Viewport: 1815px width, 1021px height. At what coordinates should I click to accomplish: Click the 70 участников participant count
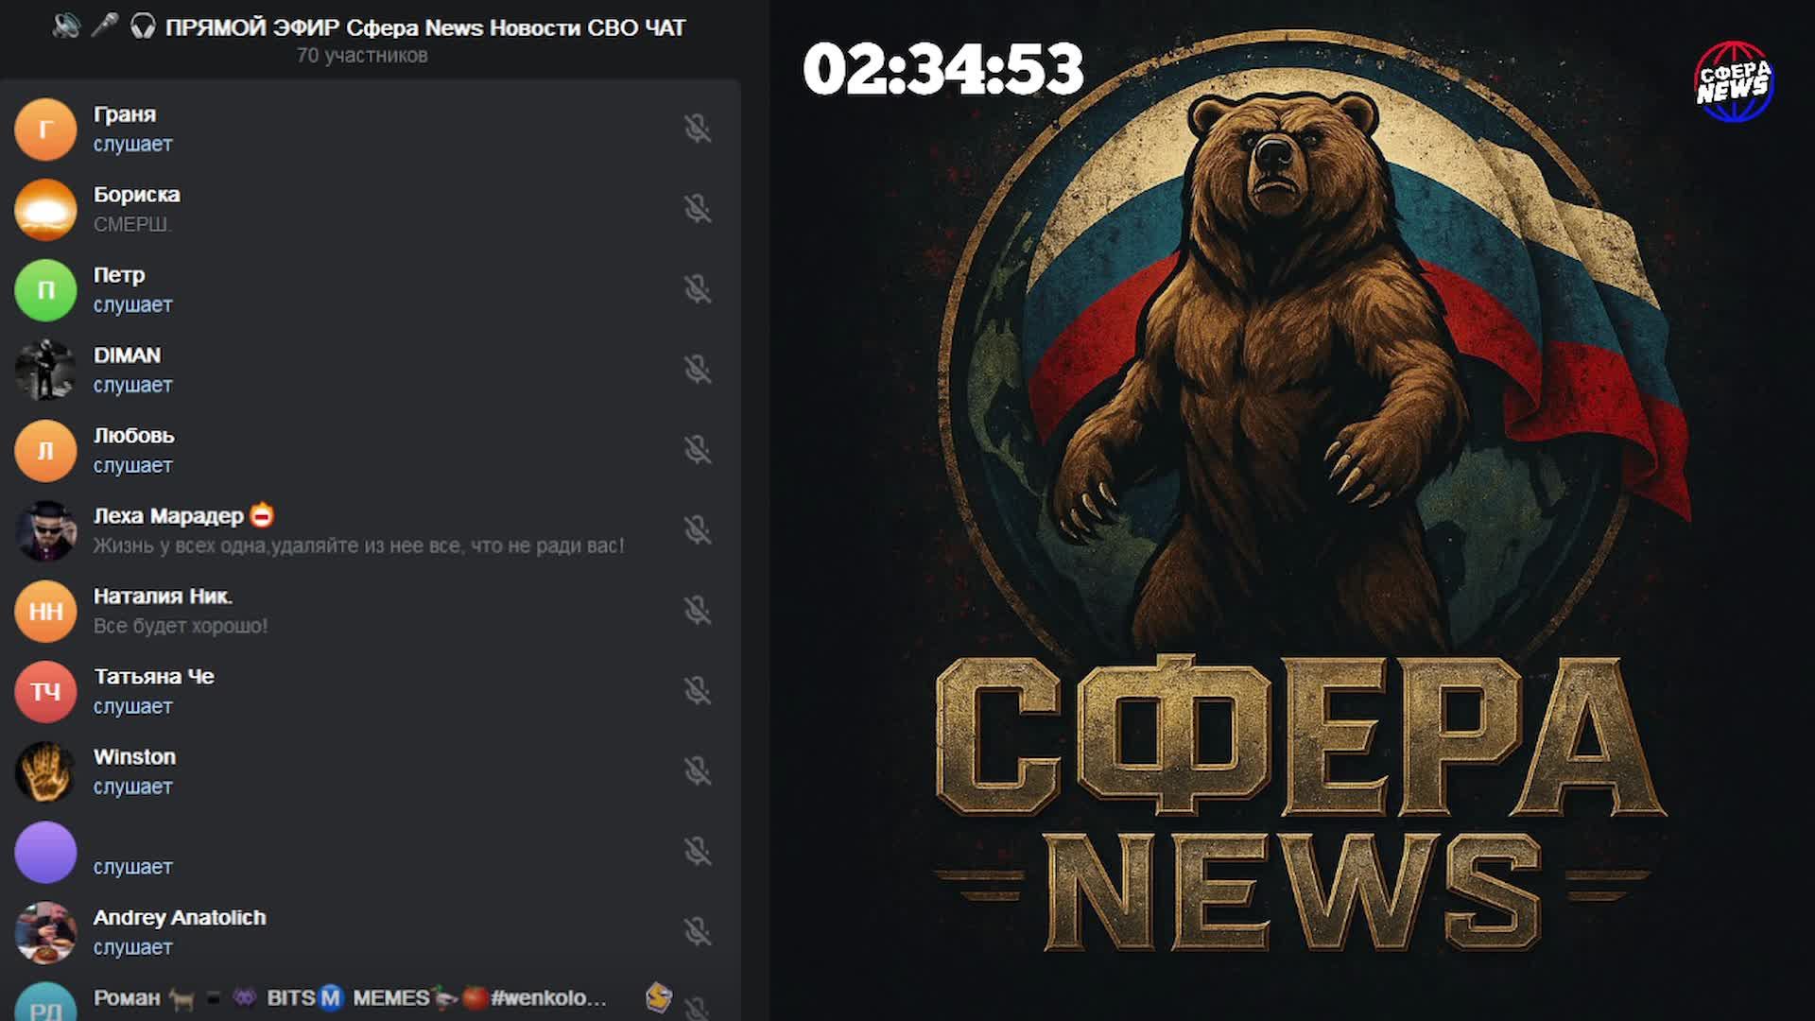(x=362, y=56)
